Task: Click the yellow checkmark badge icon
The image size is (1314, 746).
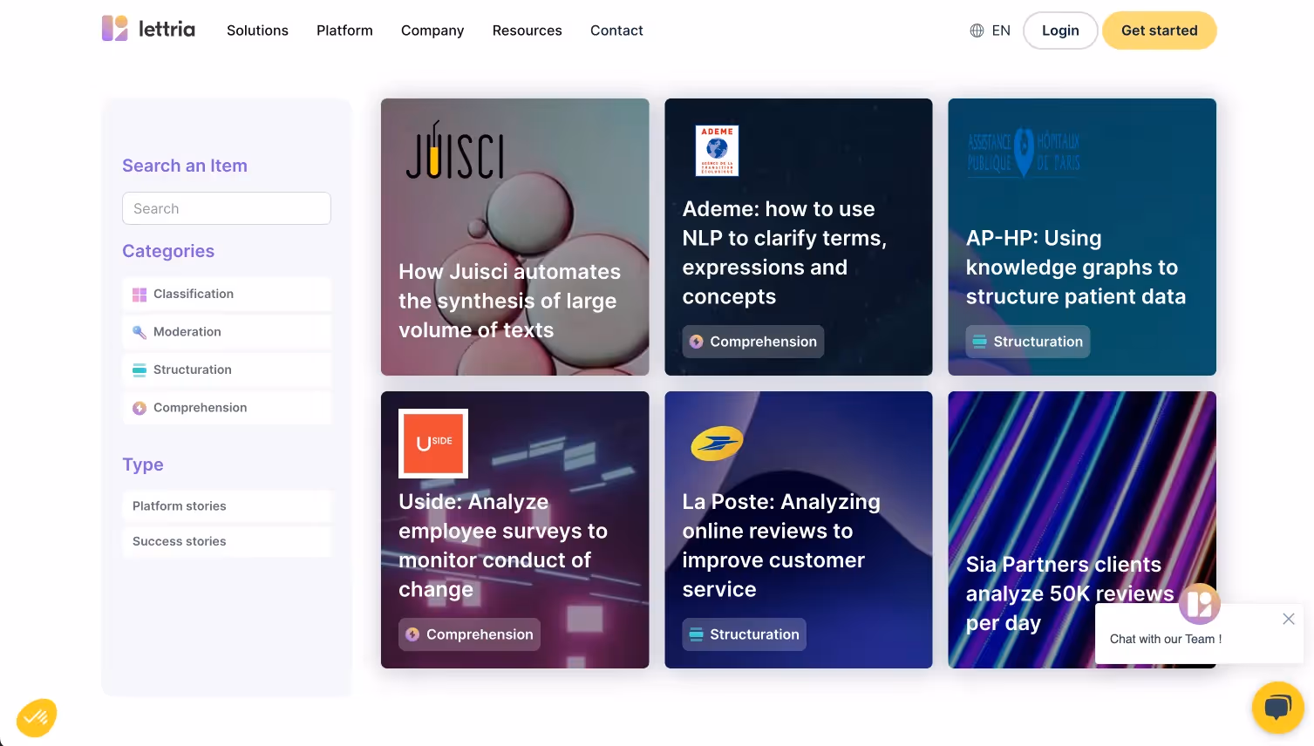Action: click(x=37, y=718)
